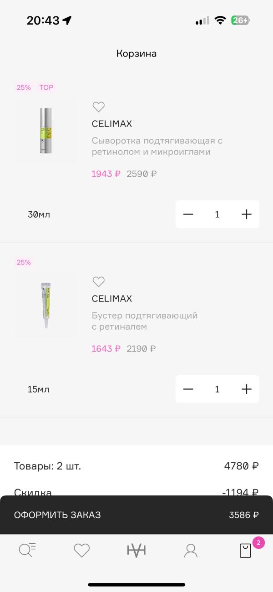Open the booster tube product image
This screenshot has width=273, height=592.
pos(46,305)
